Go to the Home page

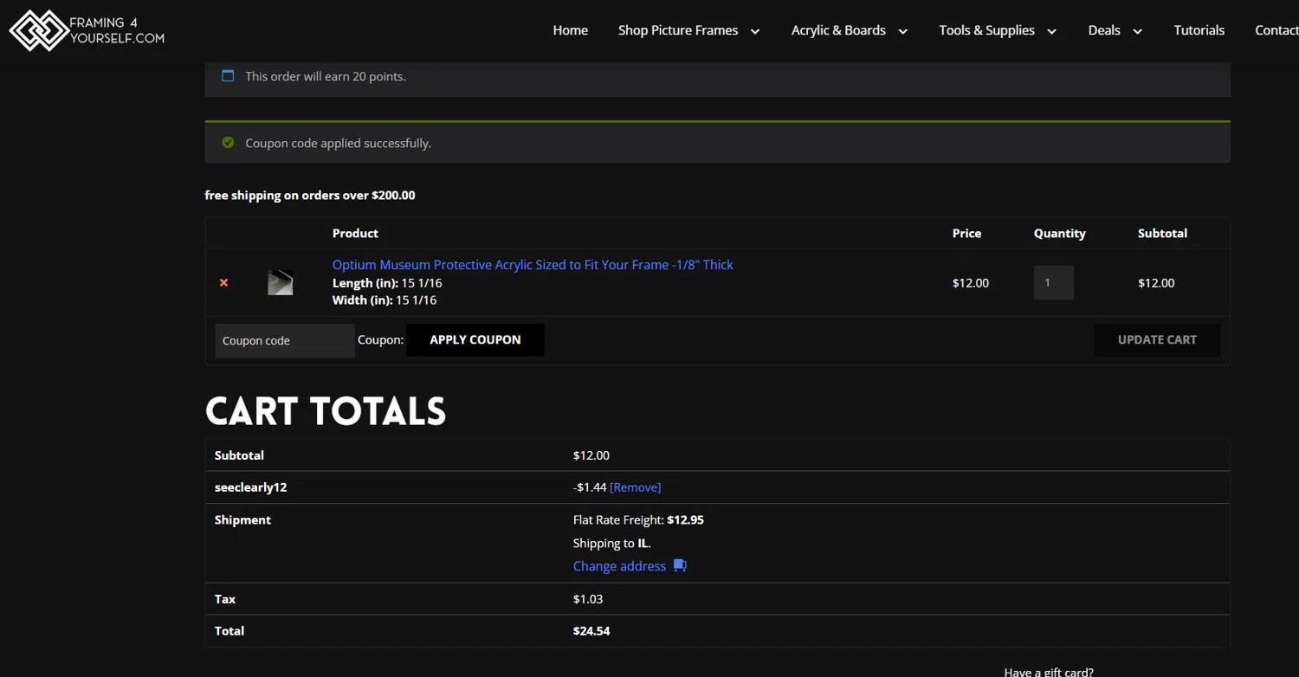(570, 30)
